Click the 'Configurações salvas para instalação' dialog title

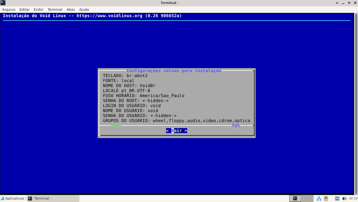pos(174,71)
